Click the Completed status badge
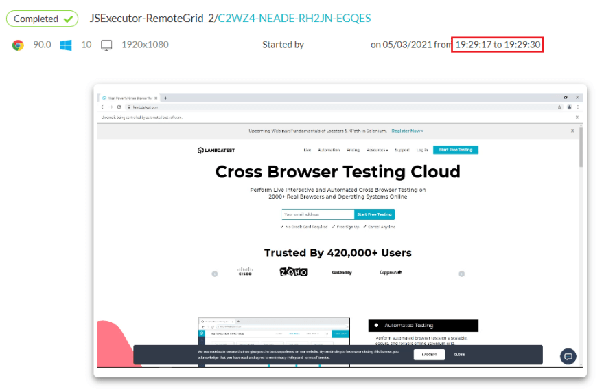Image resolution: width=604 pixels, height=389 pixels. [x=42, y=19]
